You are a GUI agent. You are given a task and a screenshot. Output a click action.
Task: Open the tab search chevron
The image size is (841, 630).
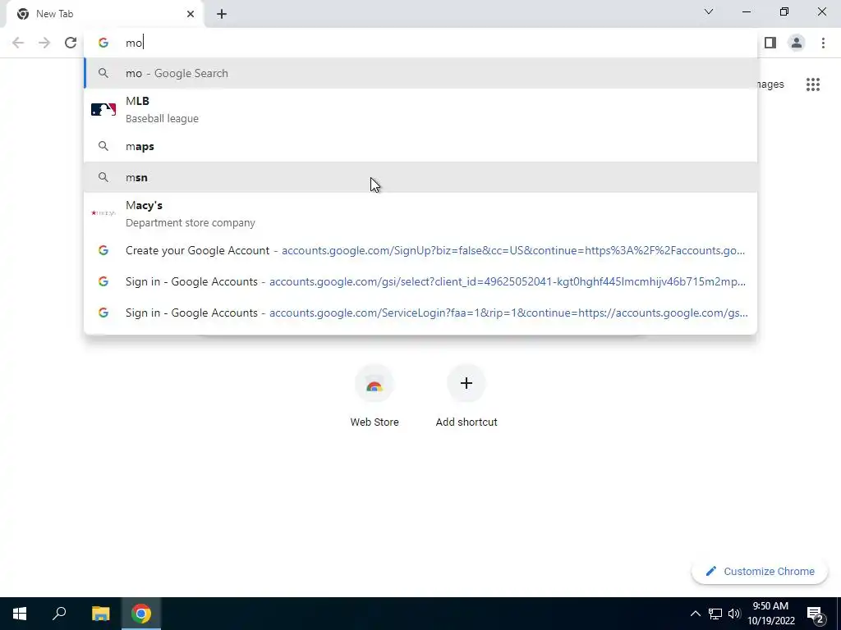click(709, 11)
